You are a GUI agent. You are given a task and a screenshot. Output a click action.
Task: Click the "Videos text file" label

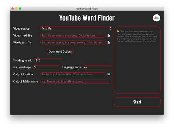point(23,35)
